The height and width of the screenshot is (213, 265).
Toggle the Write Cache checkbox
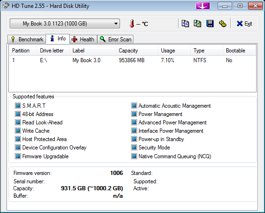(x=18, y=131)
